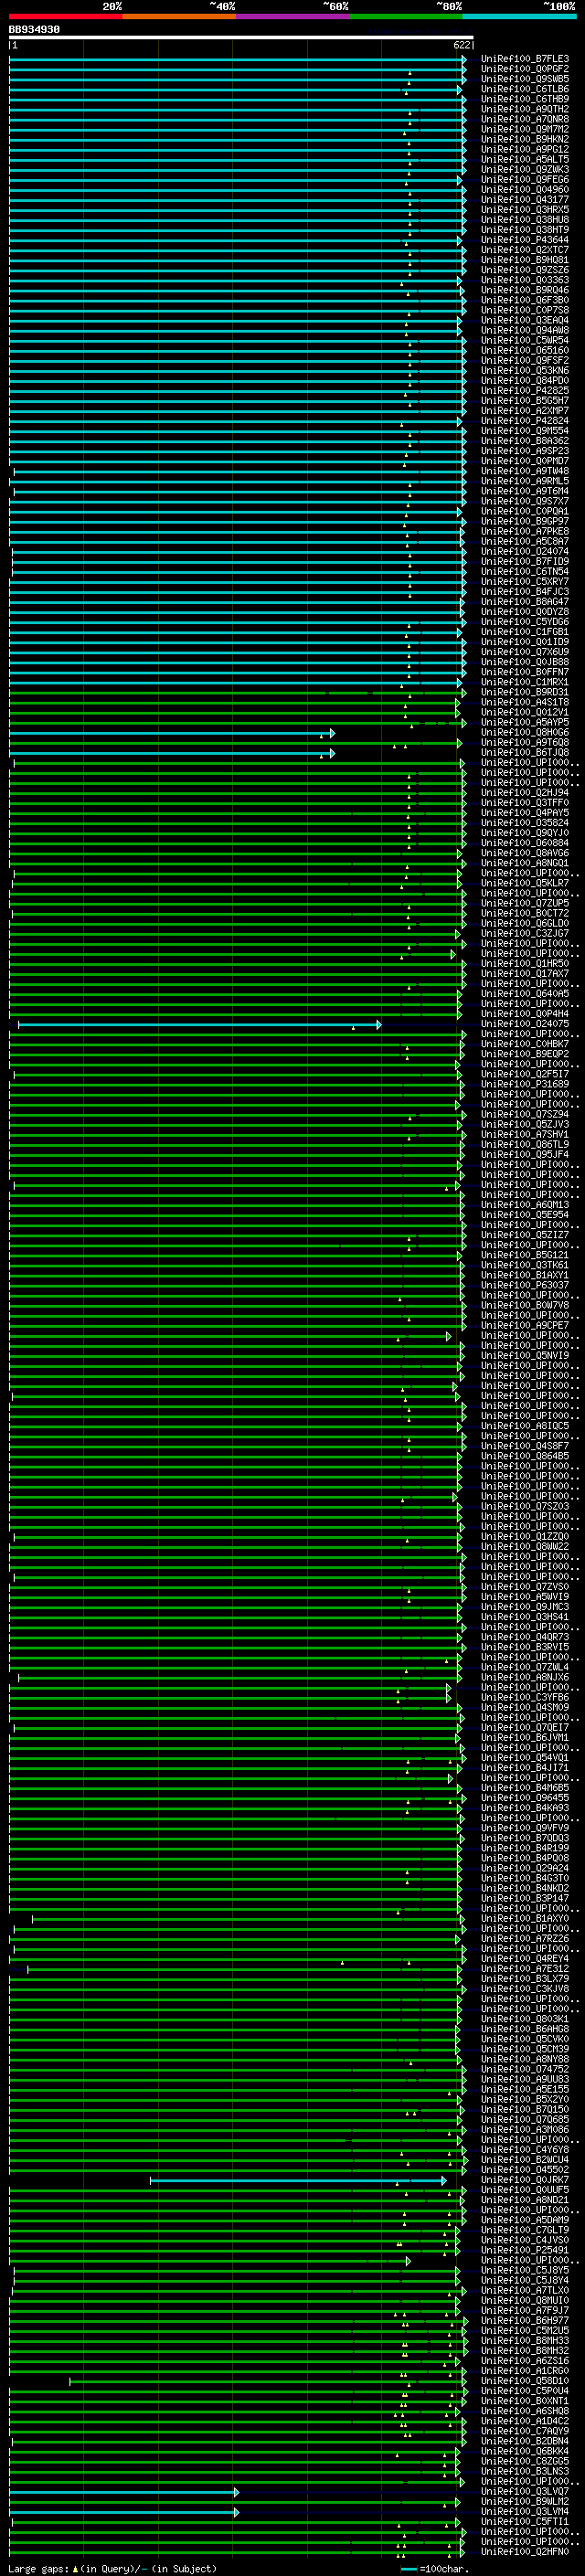This screenshot has width=585, height=2576.
Task: Select the UniRef100_Q2HFN0 label
Action: 524,2552
